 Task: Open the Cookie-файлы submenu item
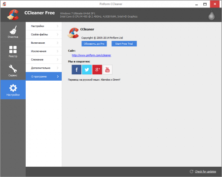pos(43,34)
